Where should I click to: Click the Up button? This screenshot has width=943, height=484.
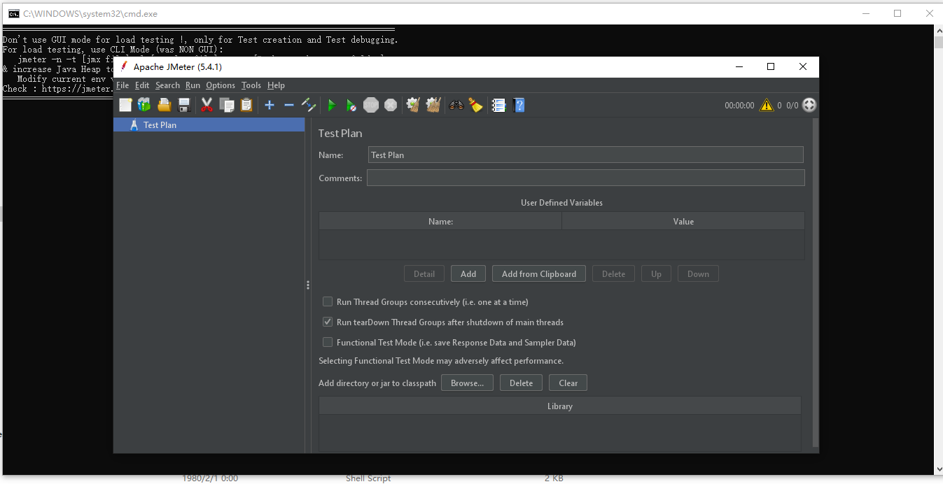coord(656,273)
